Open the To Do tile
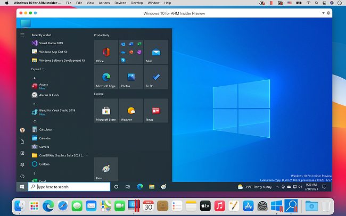The width and height of the screenshot is (346, 216). [156, 77]
